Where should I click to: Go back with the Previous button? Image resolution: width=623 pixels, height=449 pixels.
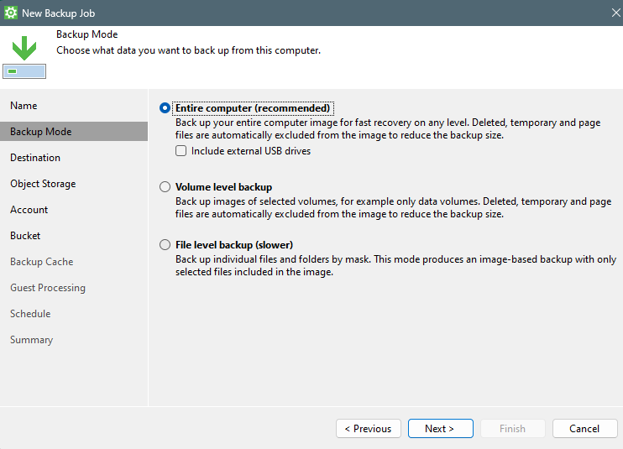(368, 429)
